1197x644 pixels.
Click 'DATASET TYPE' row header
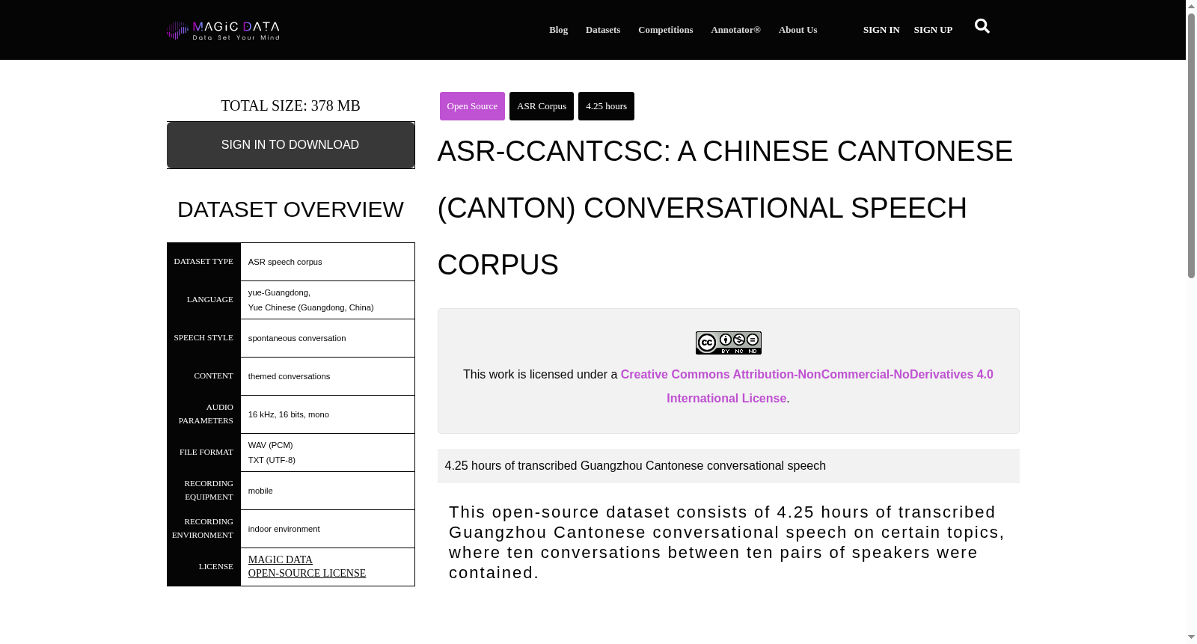point(203,261)
